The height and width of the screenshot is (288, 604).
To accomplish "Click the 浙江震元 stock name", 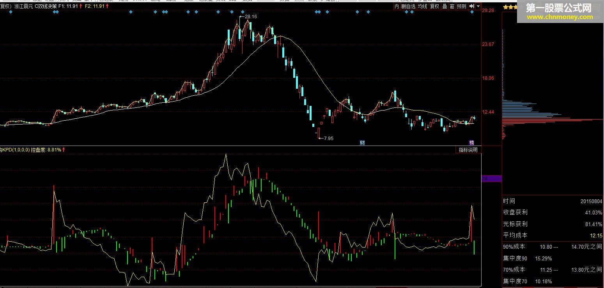I will tap(23, 6).
